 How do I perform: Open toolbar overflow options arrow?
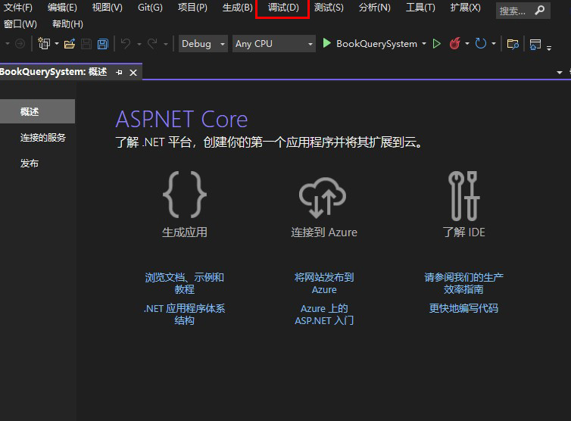pyautogui.click(x=549, y=48)
